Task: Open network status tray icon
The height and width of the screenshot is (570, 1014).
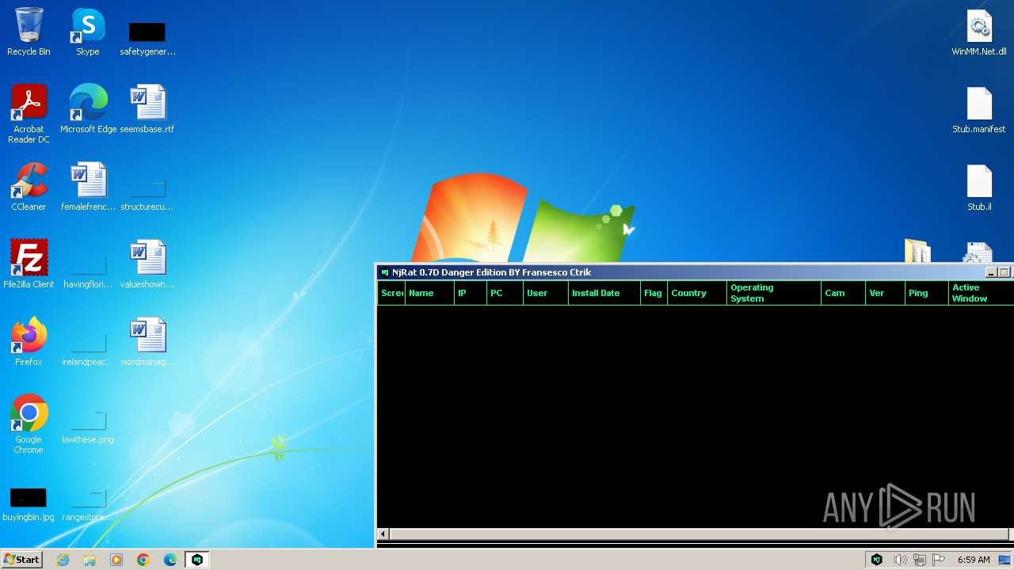Action: coord(920,560)
